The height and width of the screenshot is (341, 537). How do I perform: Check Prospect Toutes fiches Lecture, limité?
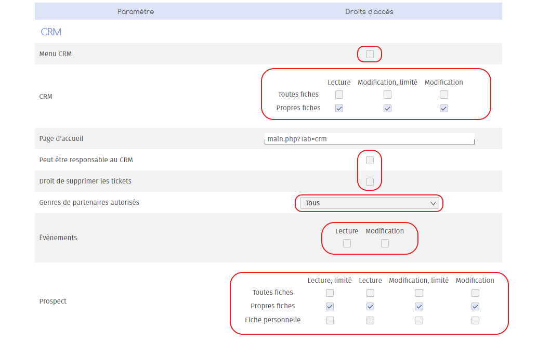[330, 293]
